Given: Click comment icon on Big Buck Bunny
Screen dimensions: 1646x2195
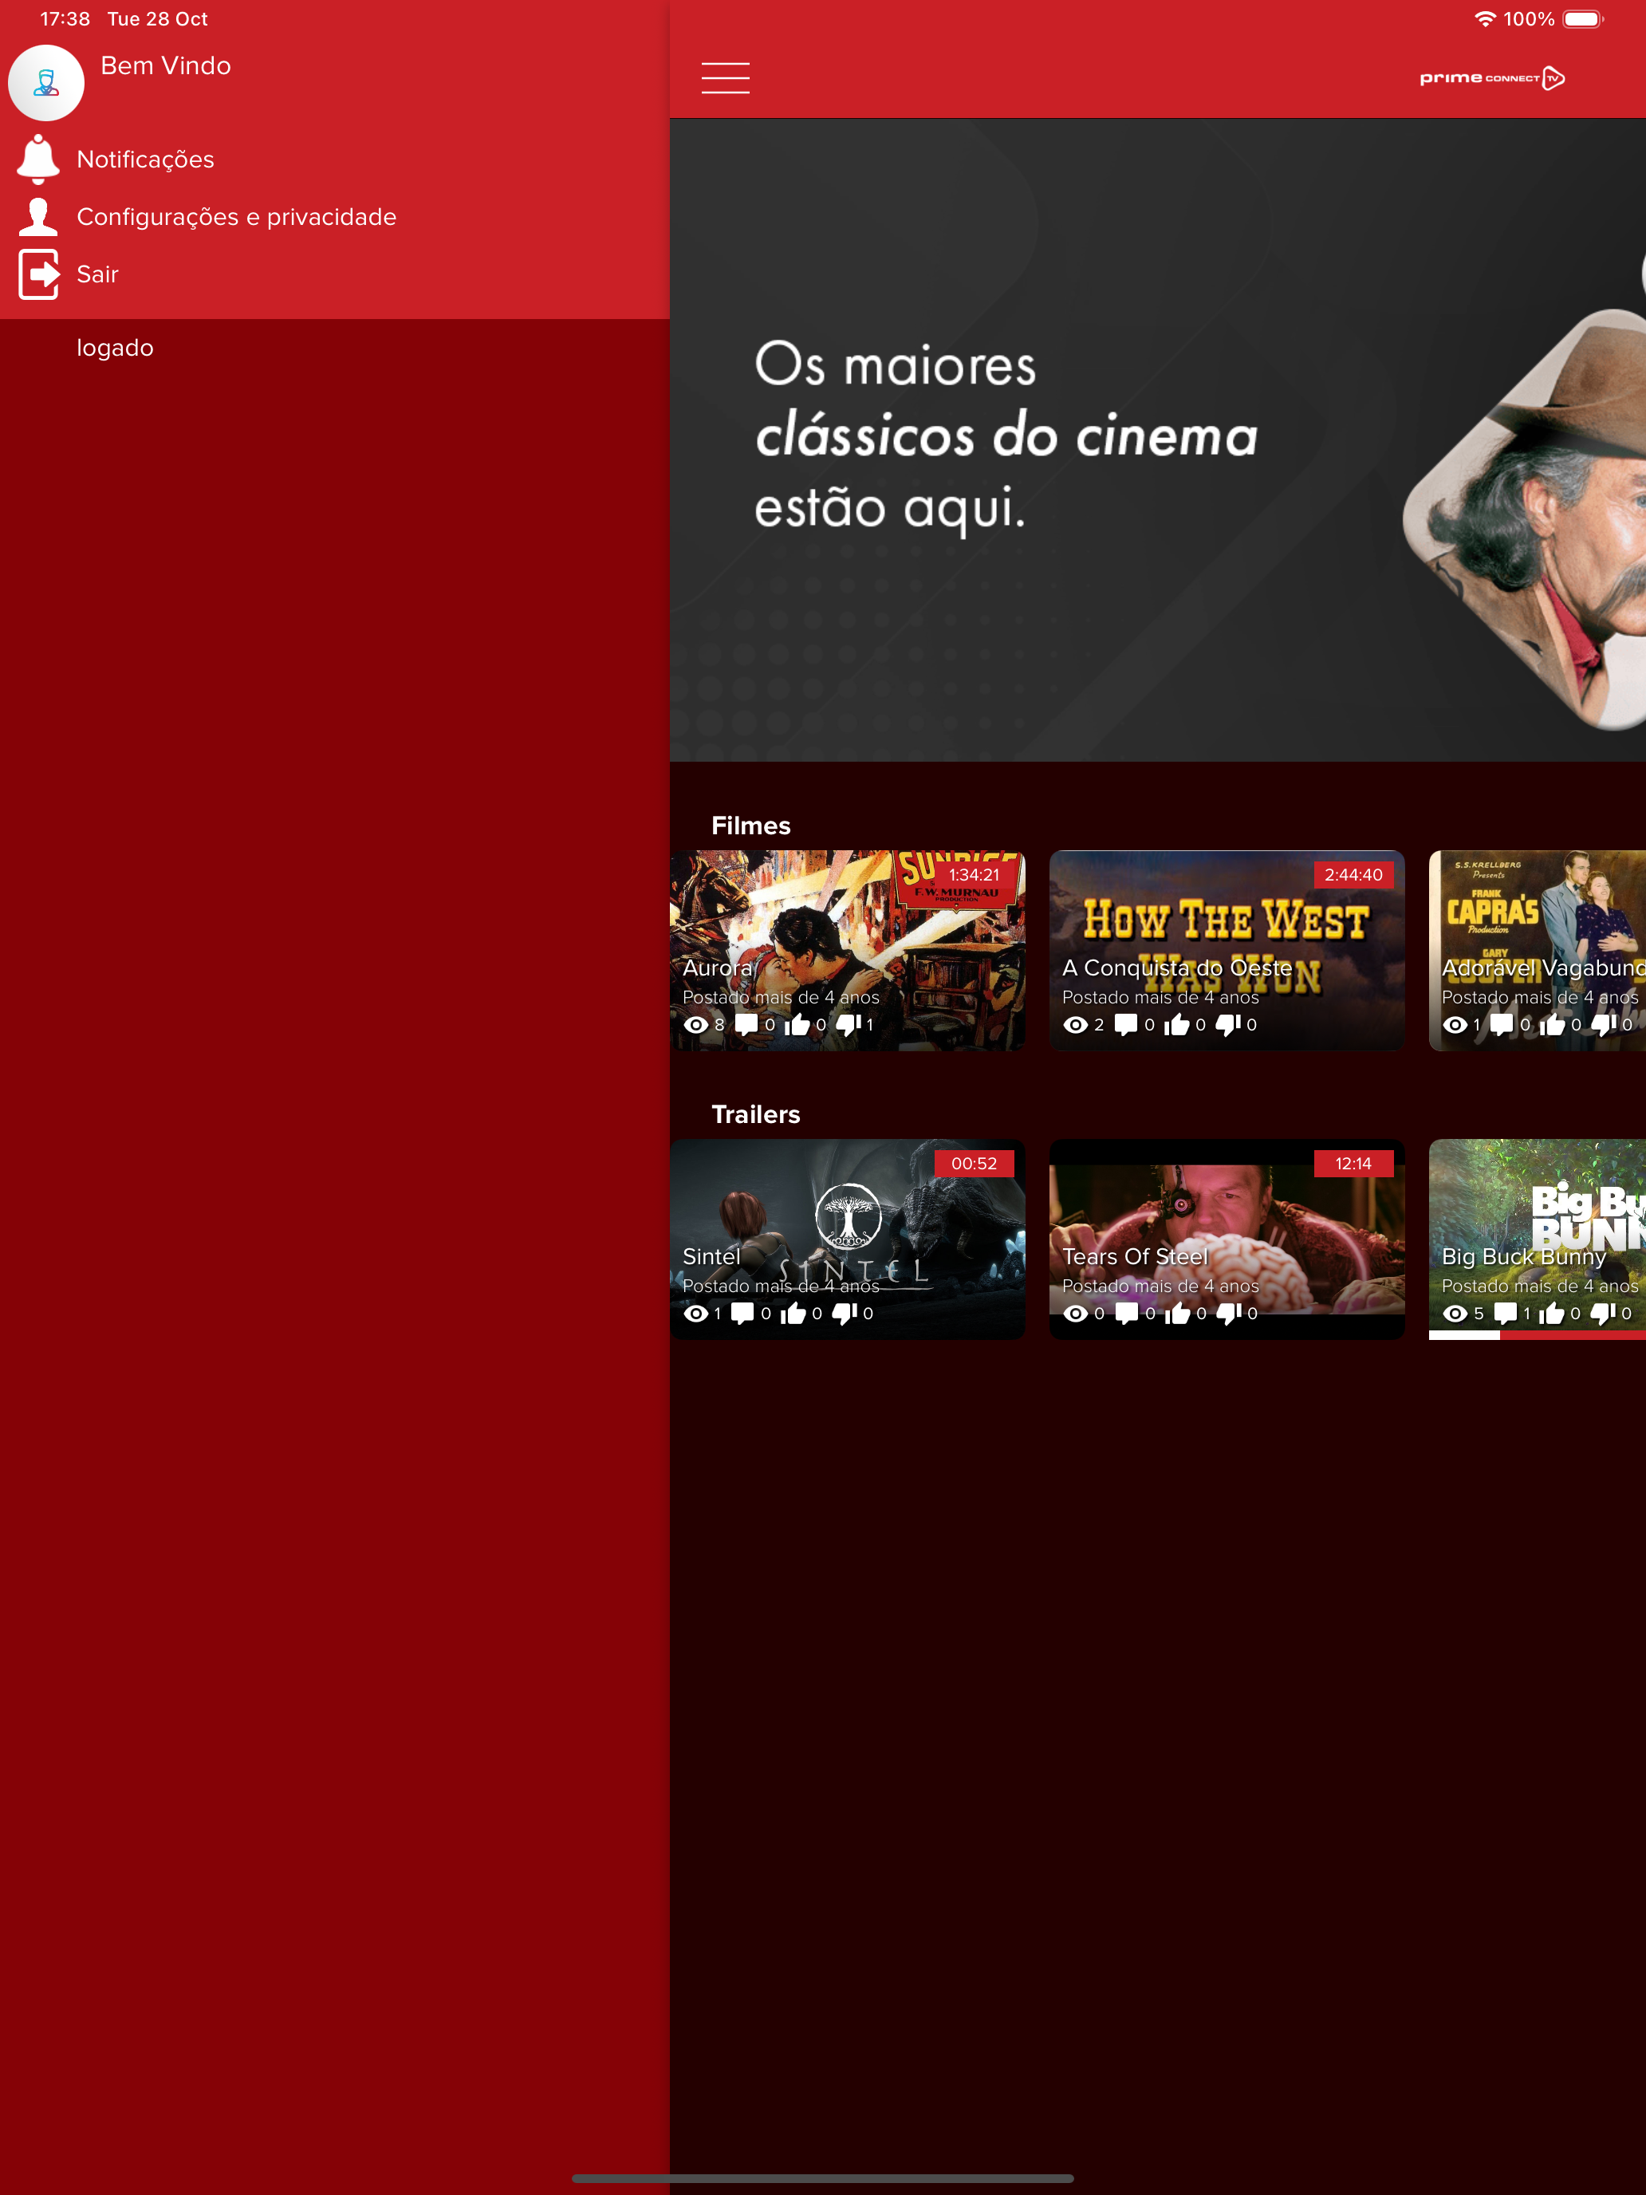Looking at the screenshot, I should (x=1505, y=1314).
